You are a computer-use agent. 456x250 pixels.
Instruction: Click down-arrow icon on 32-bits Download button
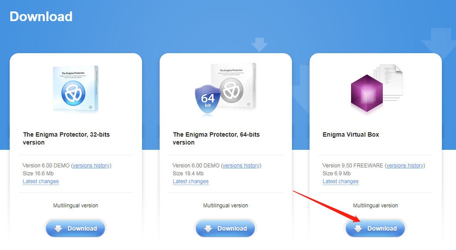(x=58, y=229)
